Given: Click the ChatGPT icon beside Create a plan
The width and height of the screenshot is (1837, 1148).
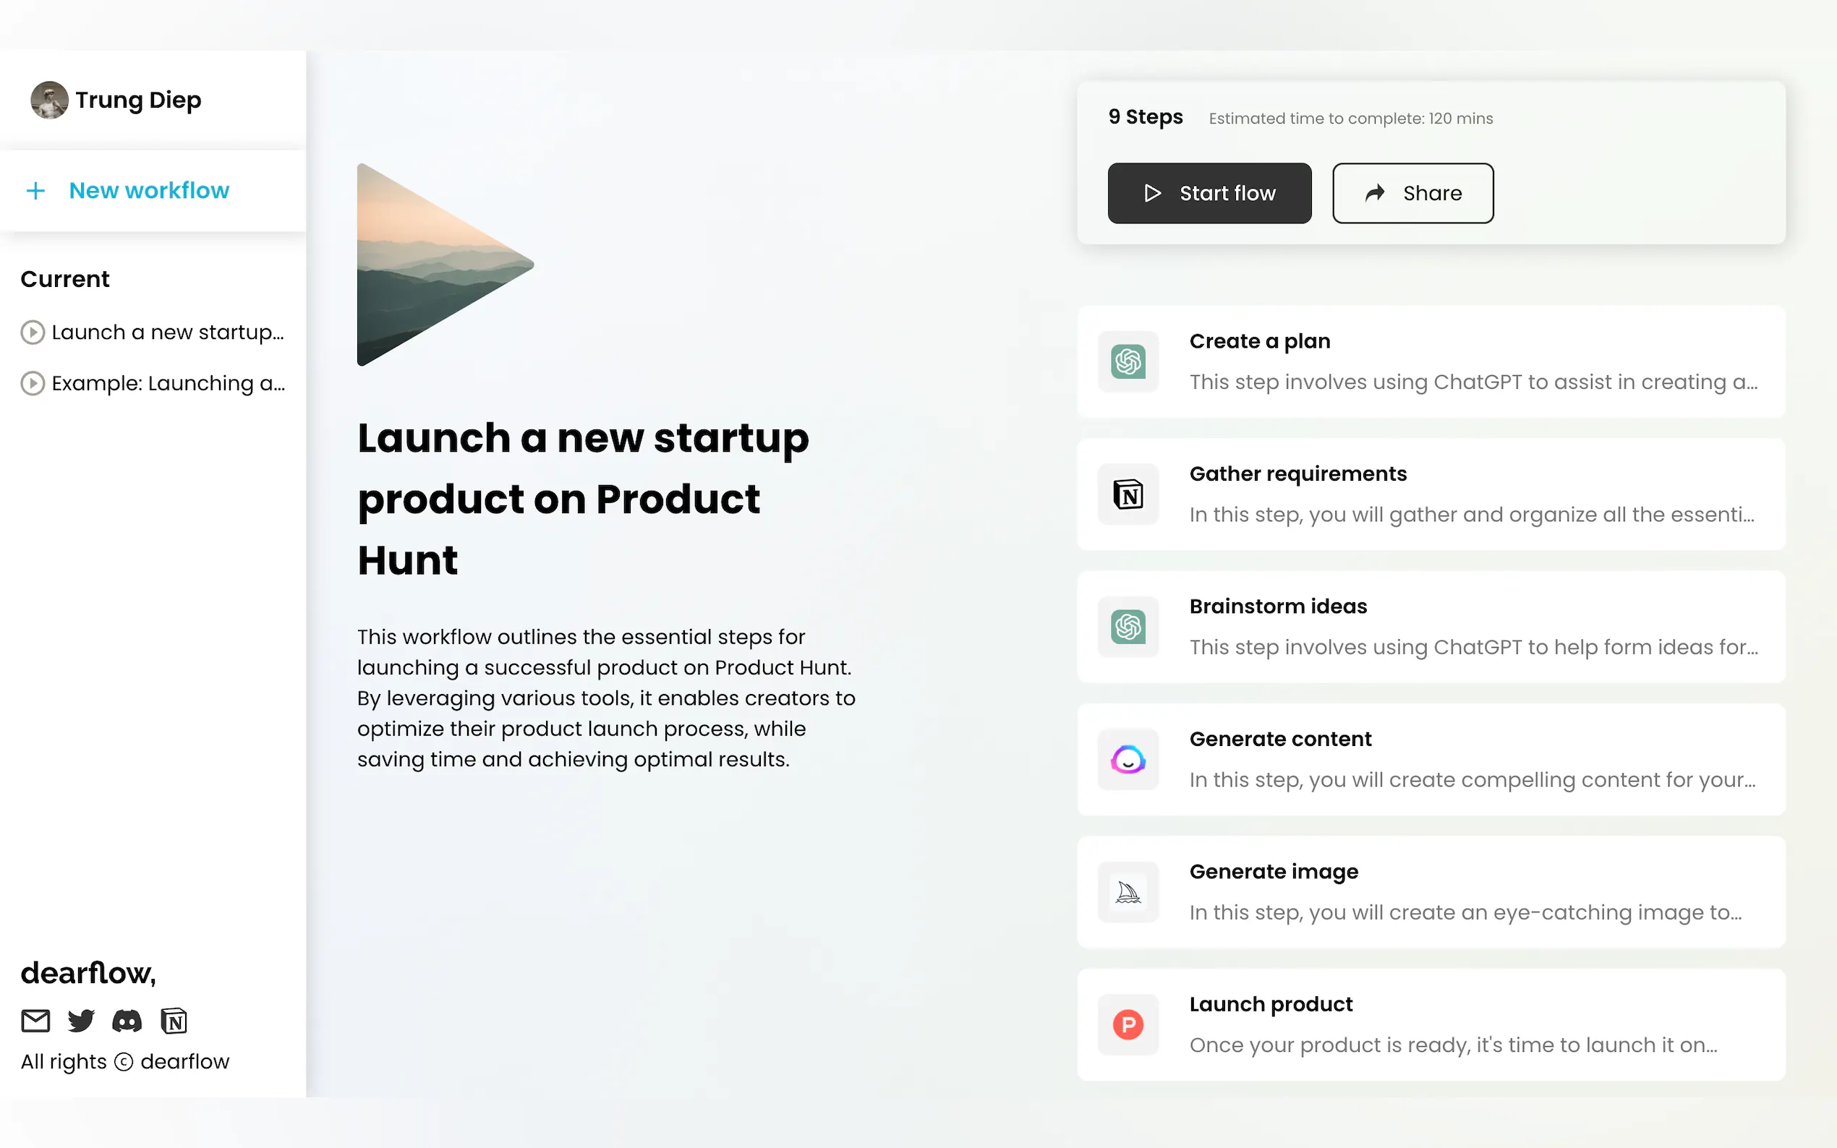Looking at the screenshot, I should coord(1128,361).
